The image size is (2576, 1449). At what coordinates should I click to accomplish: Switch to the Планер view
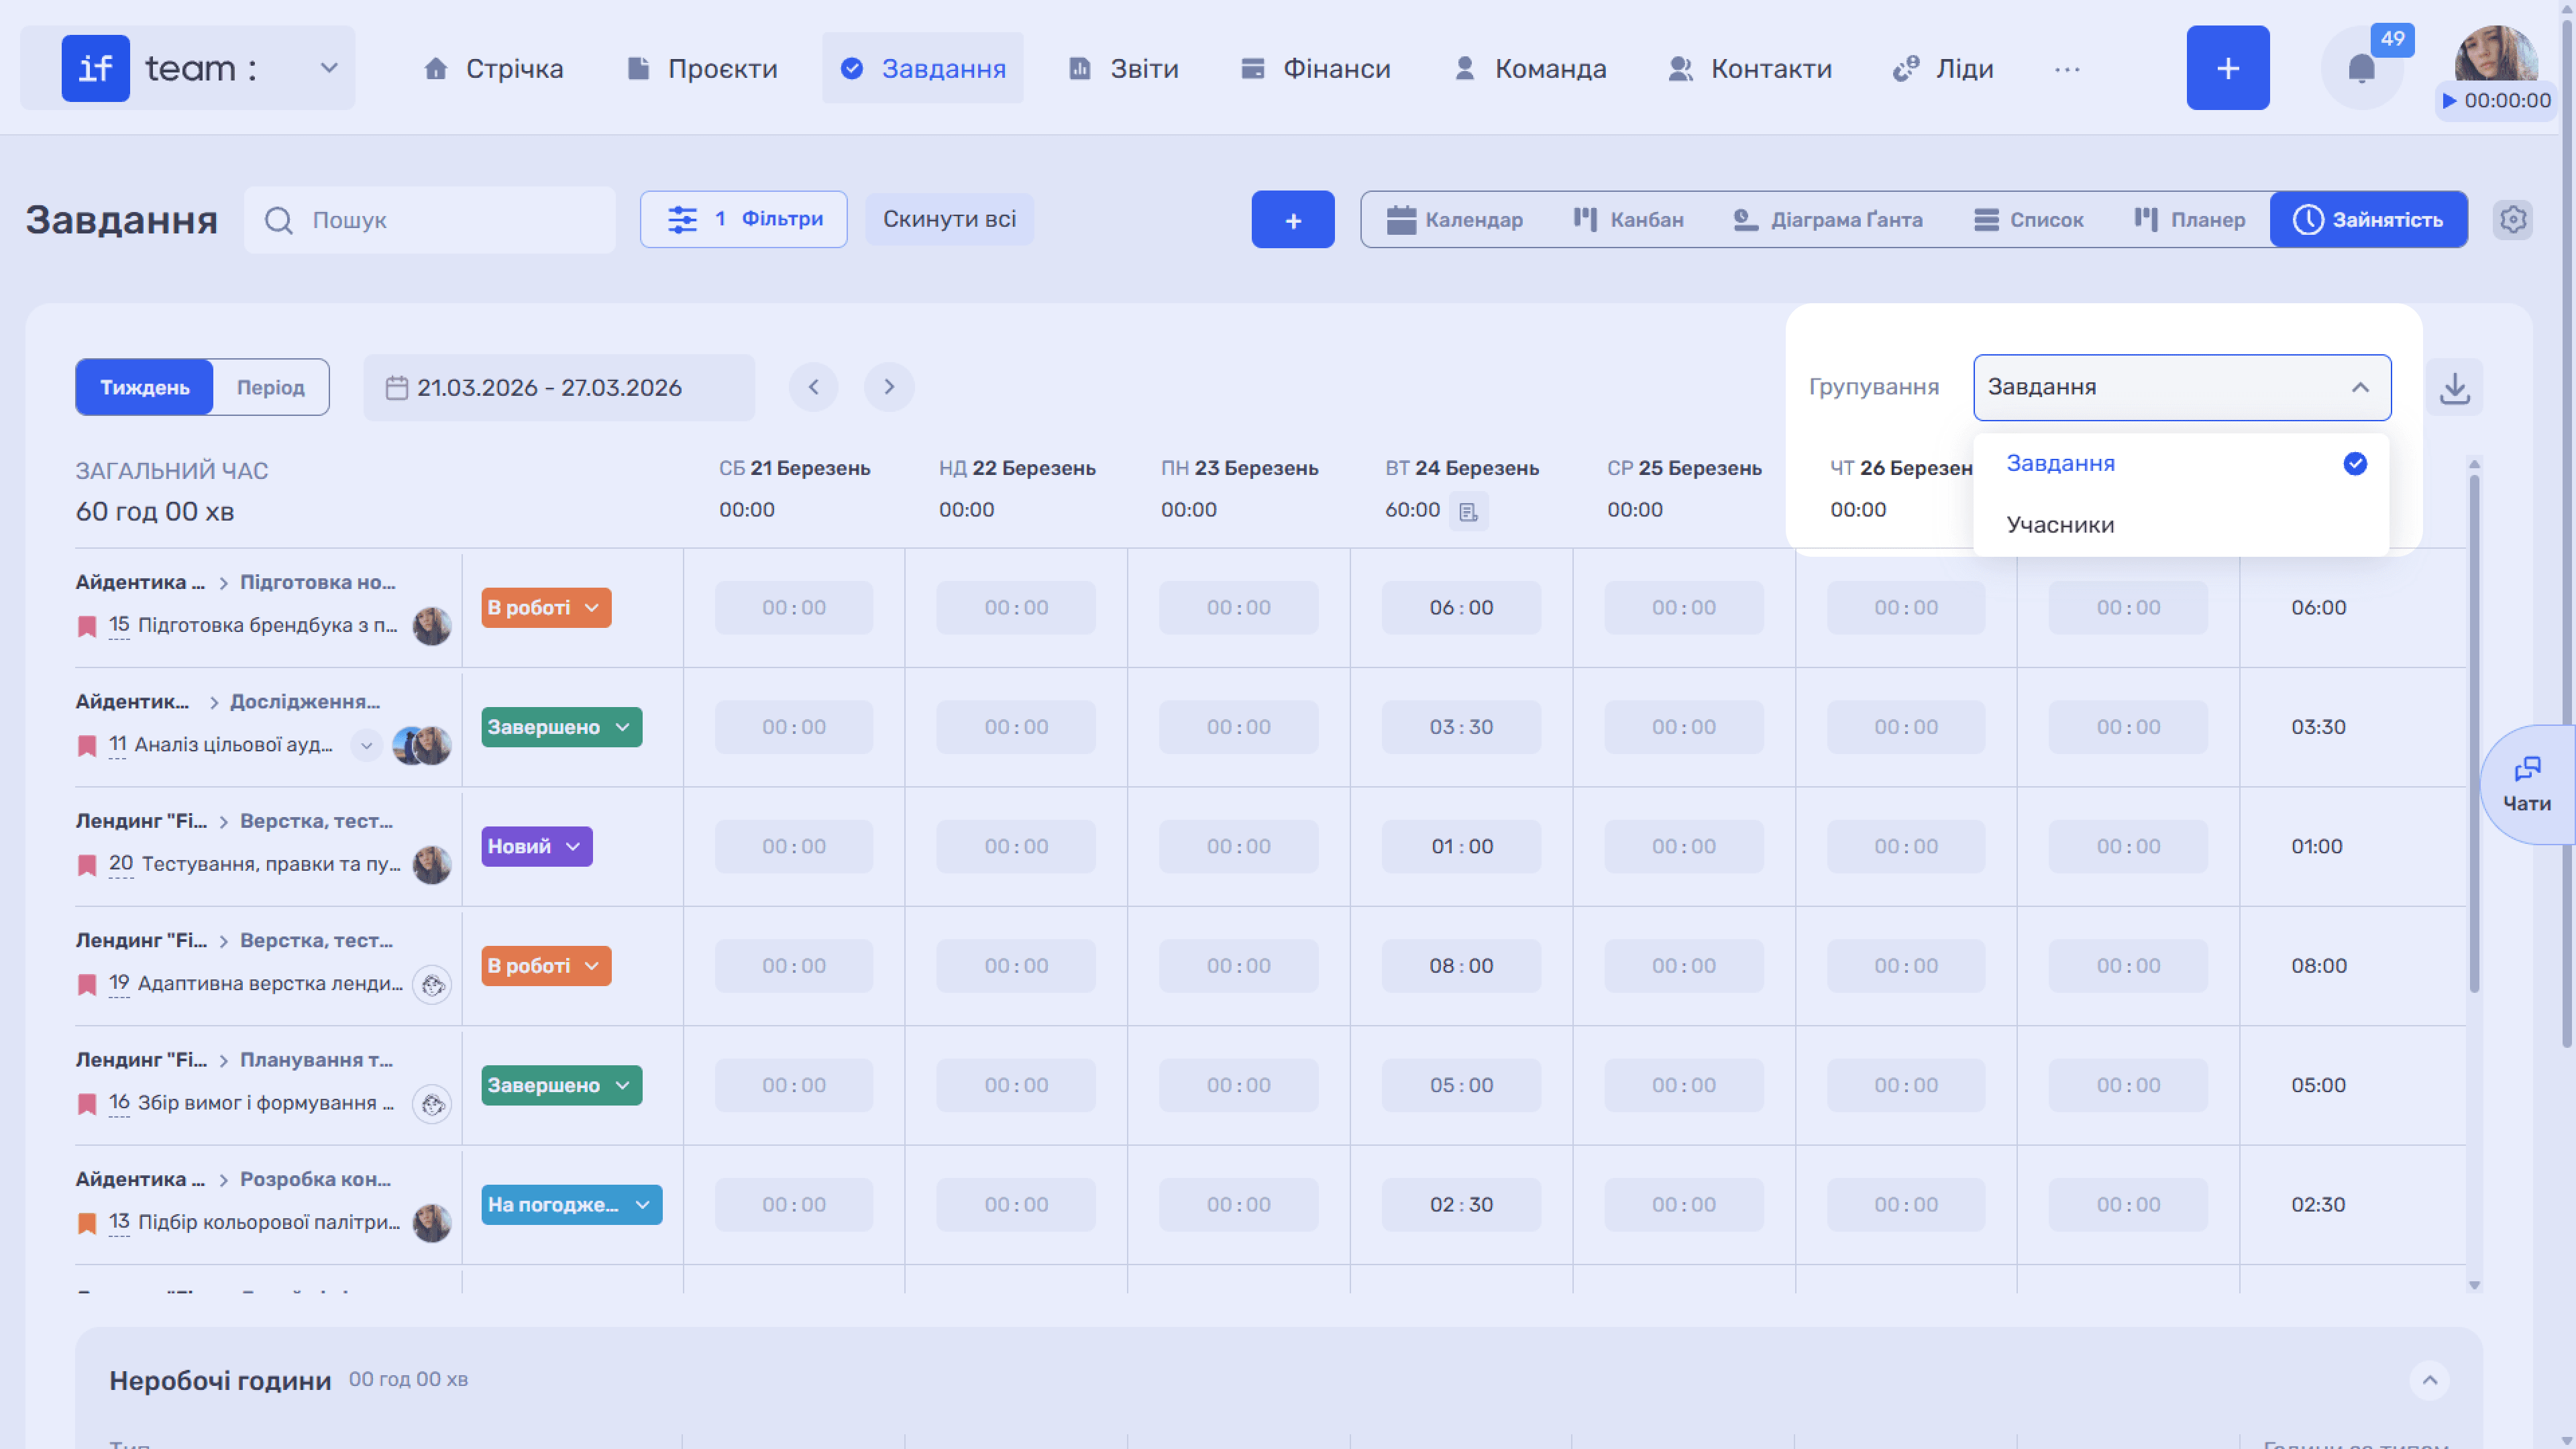(2190, 219)
